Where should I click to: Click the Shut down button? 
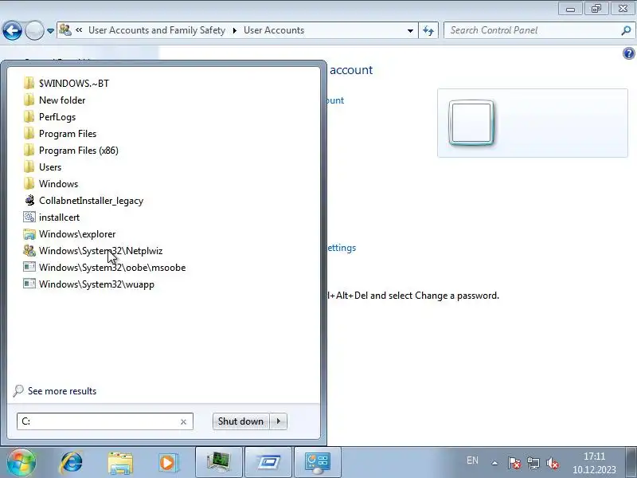(x=241, y=421)
